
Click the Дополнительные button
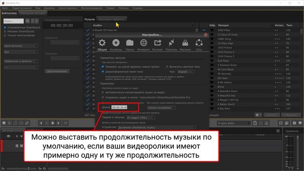click(x=57, y=71)
